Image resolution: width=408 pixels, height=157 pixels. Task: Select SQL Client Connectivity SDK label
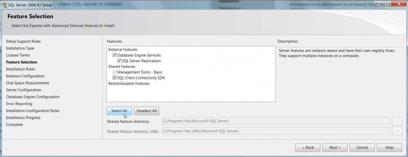click(141, 78)
